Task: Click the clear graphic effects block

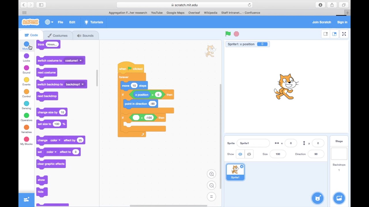Action: (51, 164)
